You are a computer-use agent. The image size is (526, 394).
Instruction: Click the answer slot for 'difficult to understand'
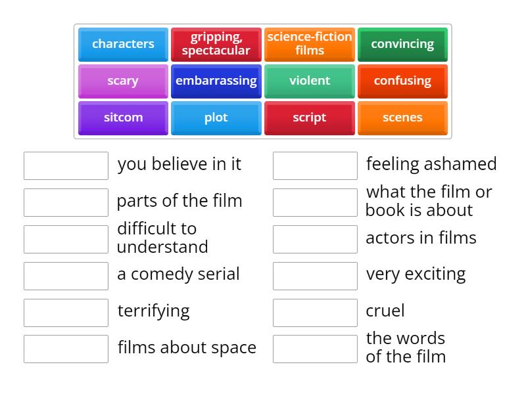(x=66, y=239)
